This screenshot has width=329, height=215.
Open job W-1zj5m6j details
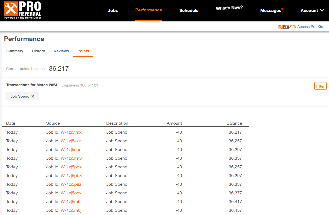[71, 210]
